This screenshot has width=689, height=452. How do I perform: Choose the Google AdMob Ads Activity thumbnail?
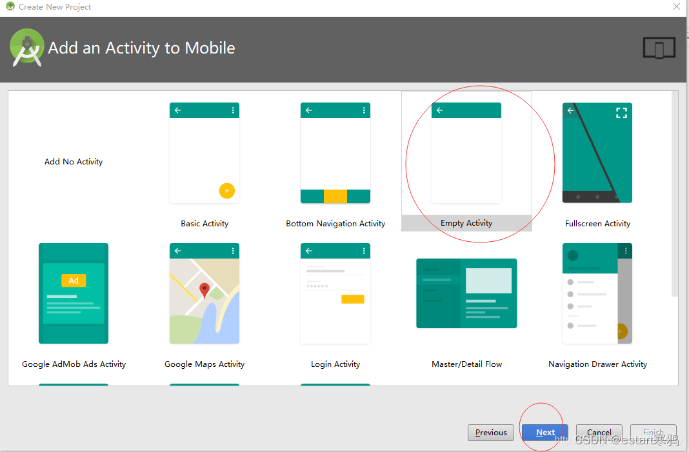point(74,293)
